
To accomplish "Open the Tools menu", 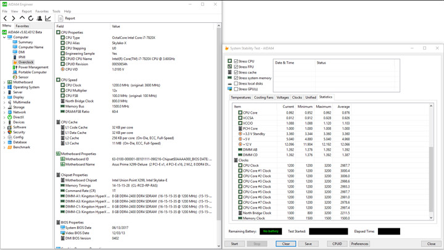I will (56, 11).
